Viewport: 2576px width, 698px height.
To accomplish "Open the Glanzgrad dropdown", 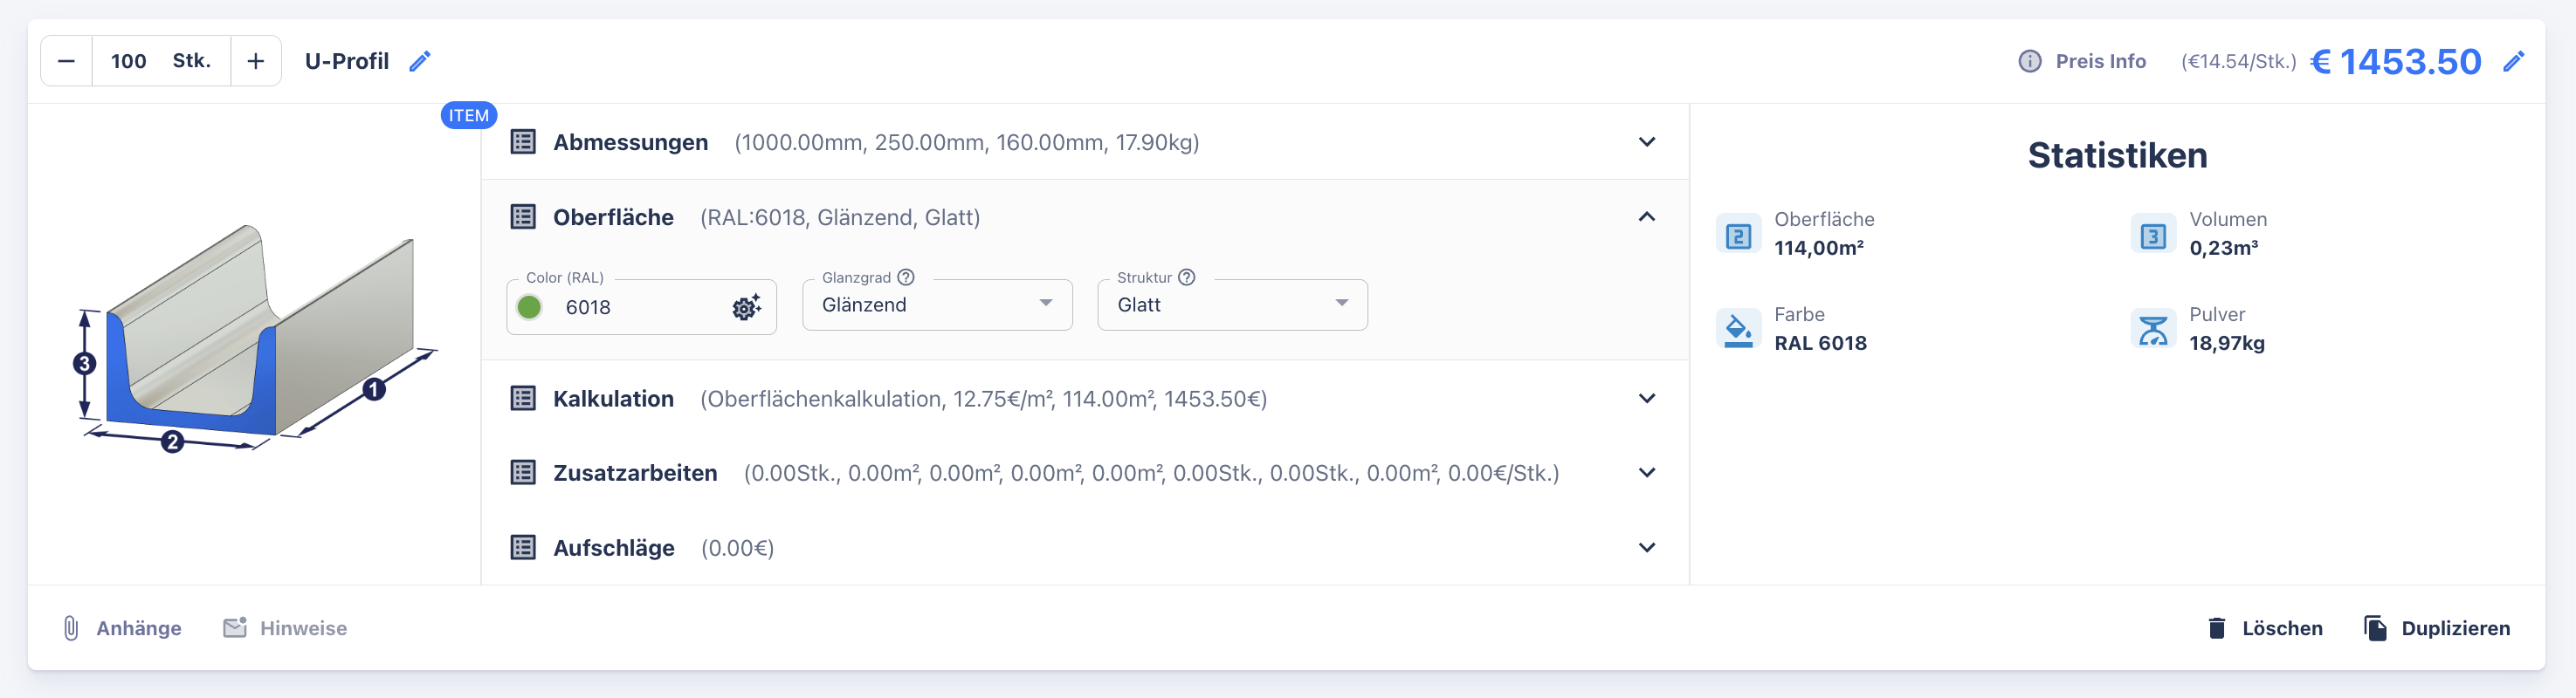I will point(937,305).
